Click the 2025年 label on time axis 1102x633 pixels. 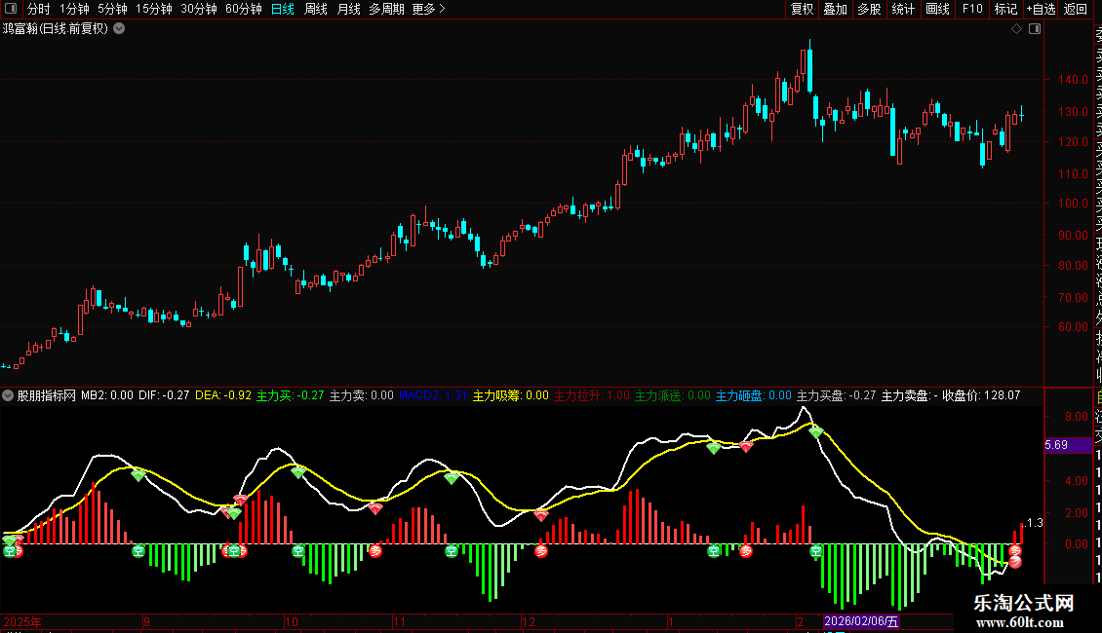(22, 622)
